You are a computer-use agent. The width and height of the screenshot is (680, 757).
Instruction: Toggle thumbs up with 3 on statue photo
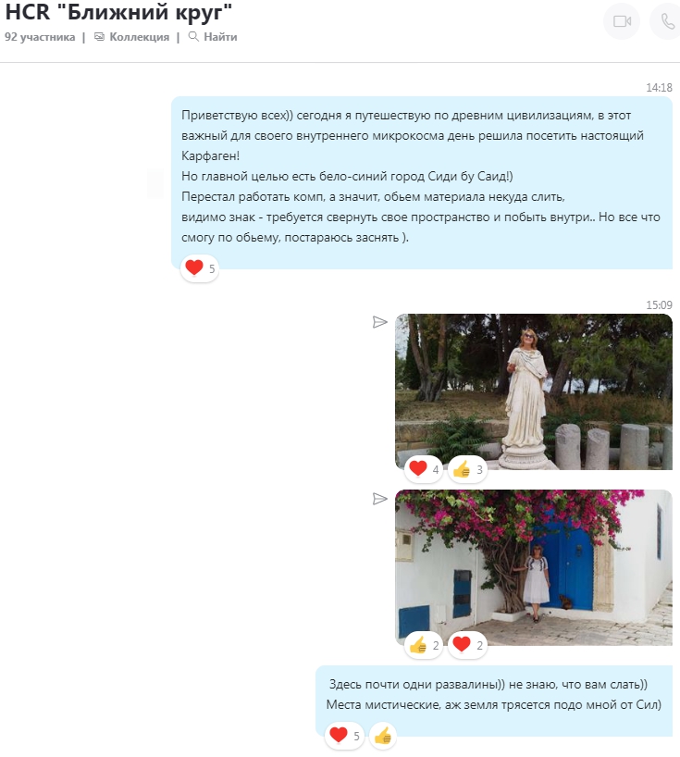pos(468,469)
